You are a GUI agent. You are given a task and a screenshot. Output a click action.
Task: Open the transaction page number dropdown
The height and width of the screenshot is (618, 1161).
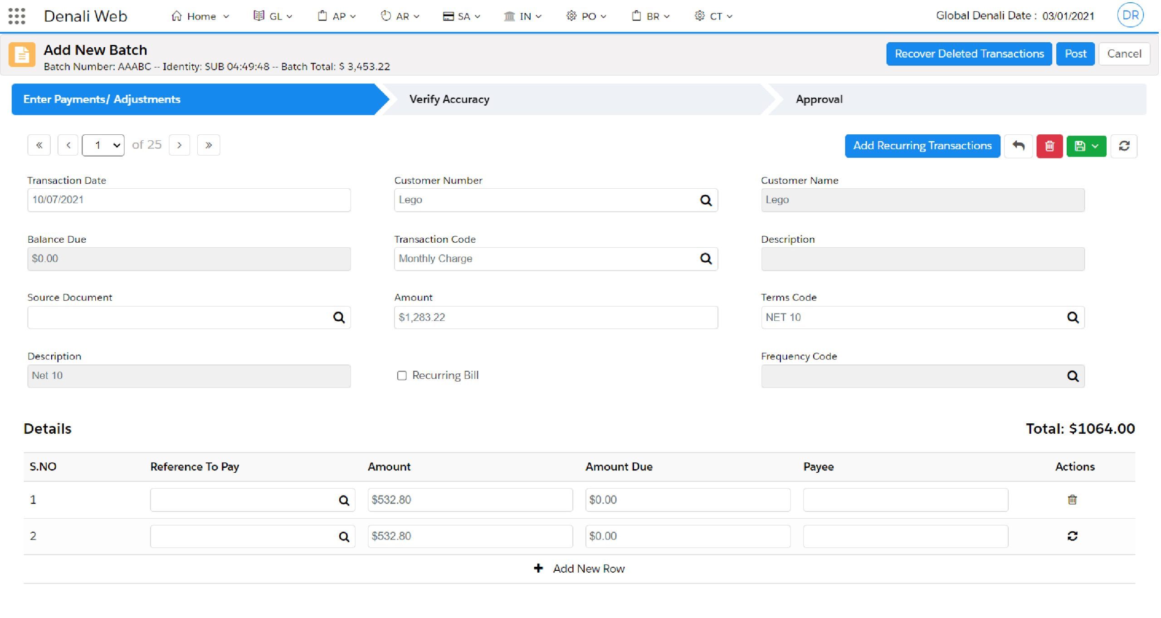point(103,145)
